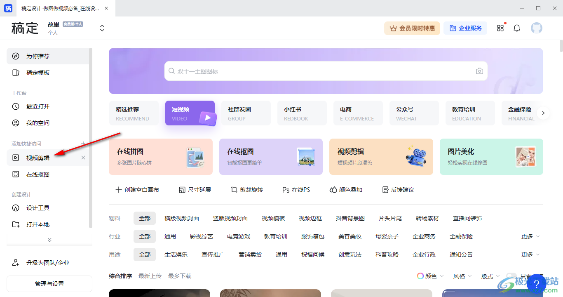Show next categories with the arrow button
This screenshot has height=297, width=563.
pyautogui.click(x=543, y=113)
